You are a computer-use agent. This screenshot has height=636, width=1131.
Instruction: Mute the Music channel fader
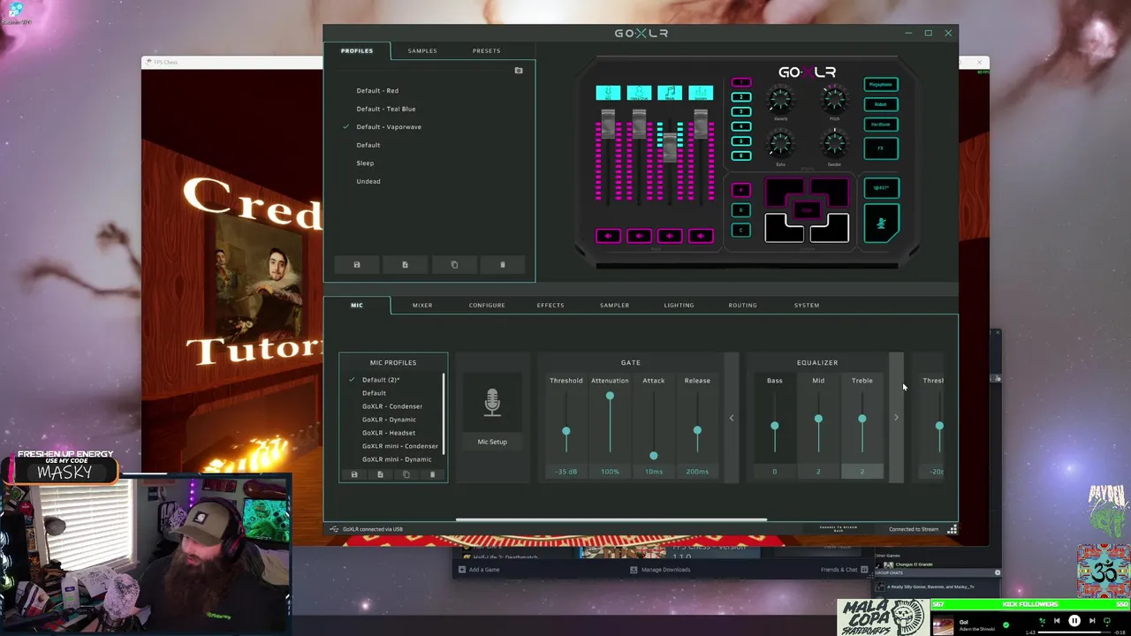[x=670, y=236]
